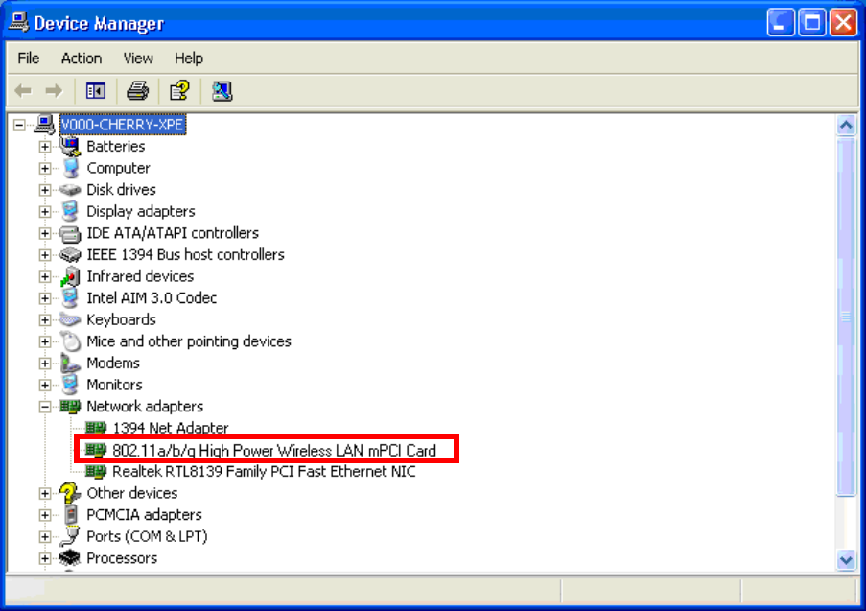This screenshot has width=866, height=611.
Task: Collapse the V000-CHERRY-XPE root node
Action: coord(19,125)
